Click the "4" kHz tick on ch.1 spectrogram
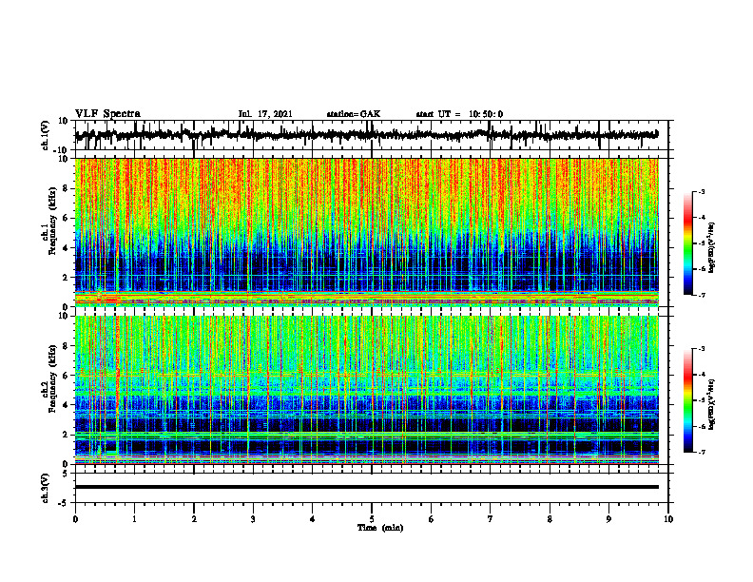This screenshot has width=753, height=582. click(67, 248)
